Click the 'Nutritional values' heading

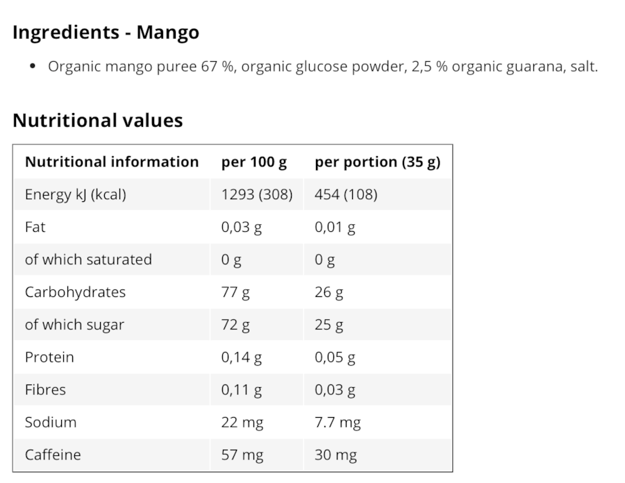click(98, 120)
